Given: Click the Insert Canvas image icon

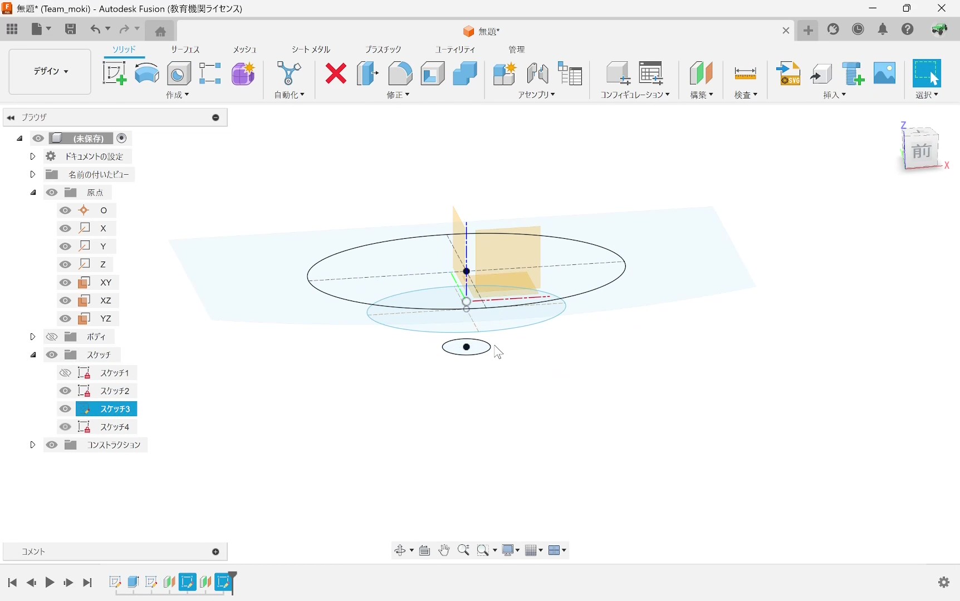Looking at the screenshot, I should 885,73.
